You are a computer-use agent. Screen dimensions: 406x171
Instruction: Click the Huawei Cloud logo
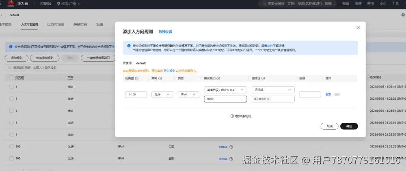(x=11, y=4)
